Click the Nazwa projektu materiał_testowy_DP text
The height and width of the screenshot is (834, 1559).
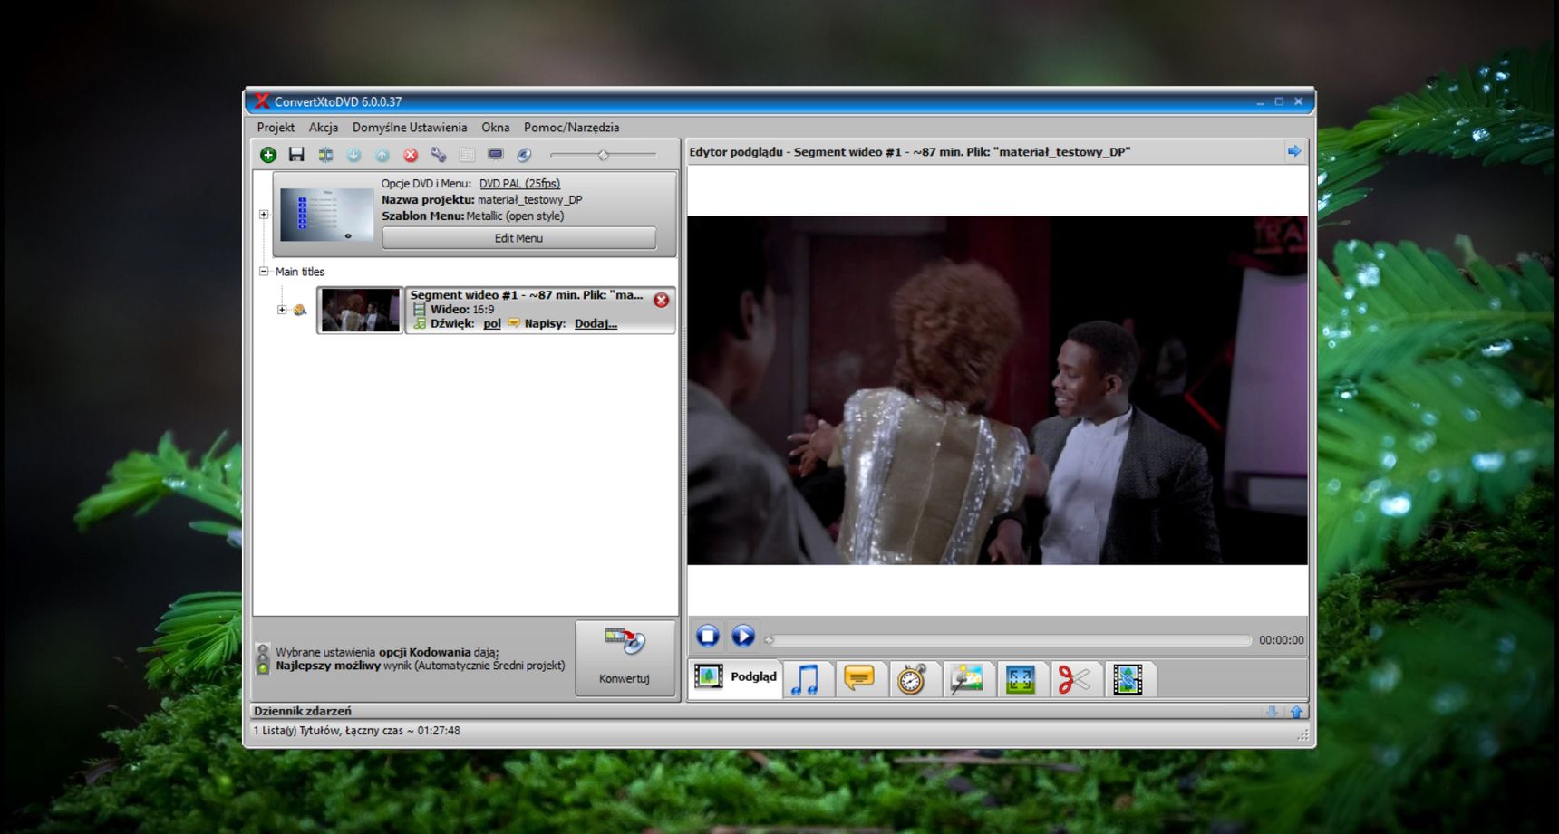[x=481, y=200]
